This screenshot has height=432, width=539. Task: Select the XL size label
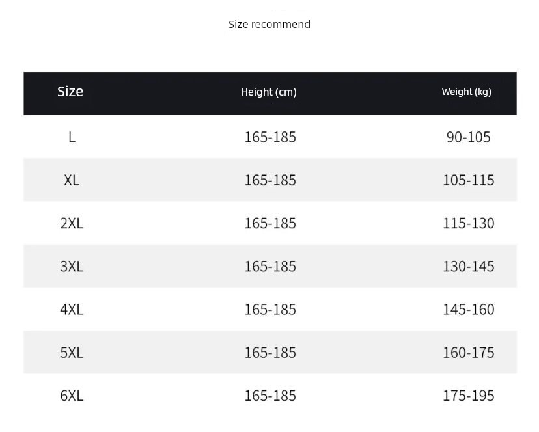pyautogui.click(x=72, y=180)
